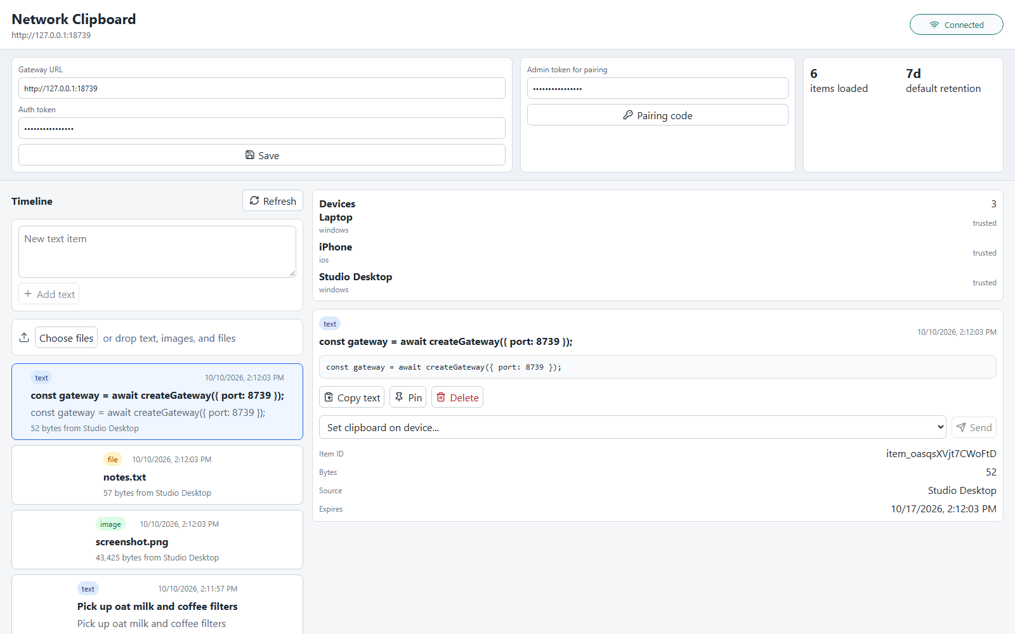Click Add text button
Viewport: 1015px width, 634px height.
[49, 294]
